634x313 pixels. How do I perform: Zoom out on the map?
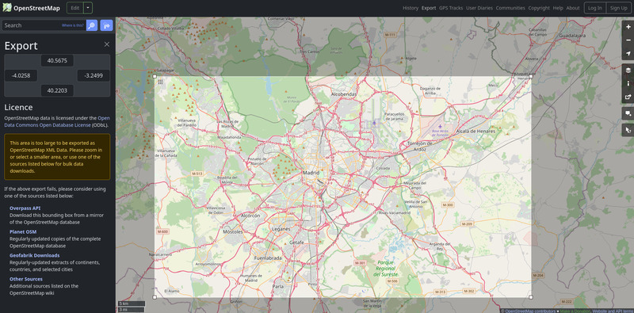(628, 40)
